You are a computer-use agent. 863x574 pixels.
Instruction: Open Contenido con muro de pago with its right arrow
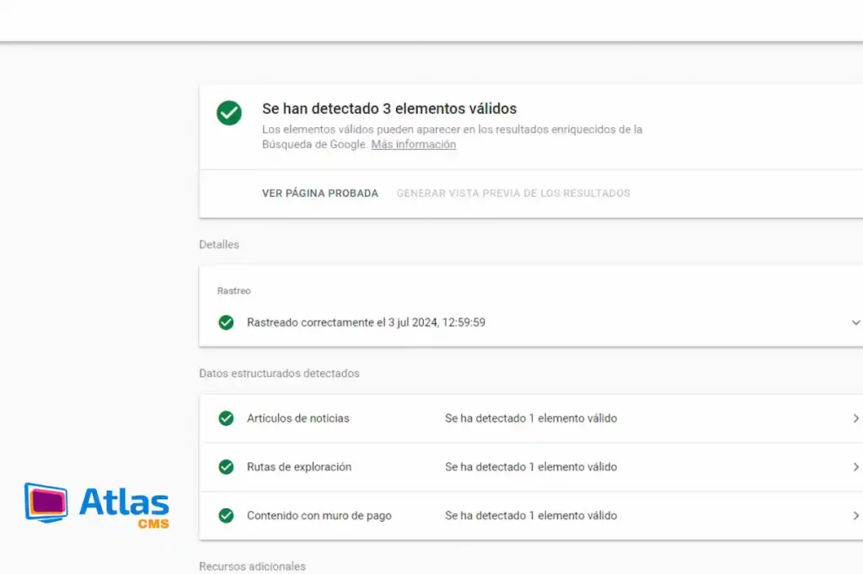click(x=855, y=516)
